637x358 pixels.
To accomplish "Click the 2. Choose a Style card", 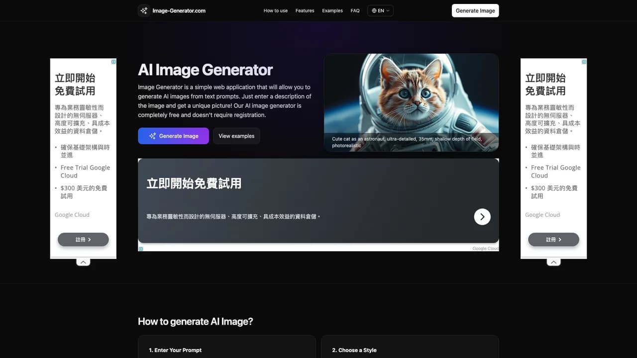I will [410, 347].
